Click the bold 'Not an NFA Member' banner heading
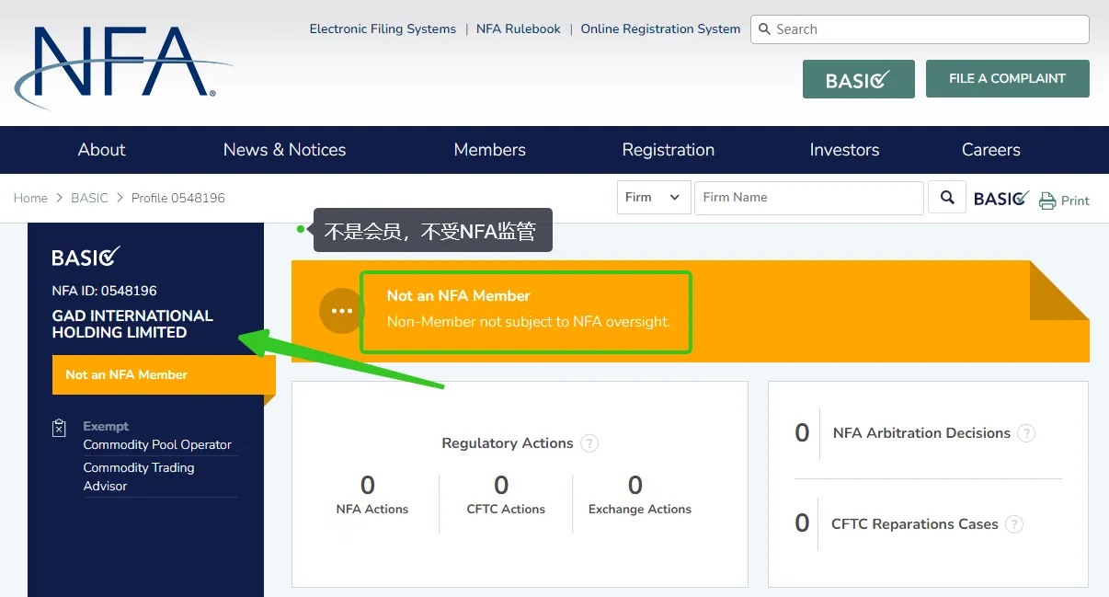This screenshot has height=597, width=1109. pos(459,296)
